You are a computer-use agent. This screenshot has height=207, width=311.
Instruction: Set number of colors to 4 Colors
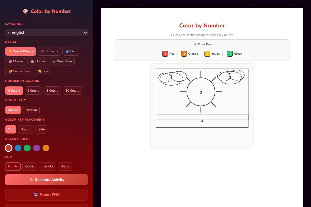pos(14,91)
